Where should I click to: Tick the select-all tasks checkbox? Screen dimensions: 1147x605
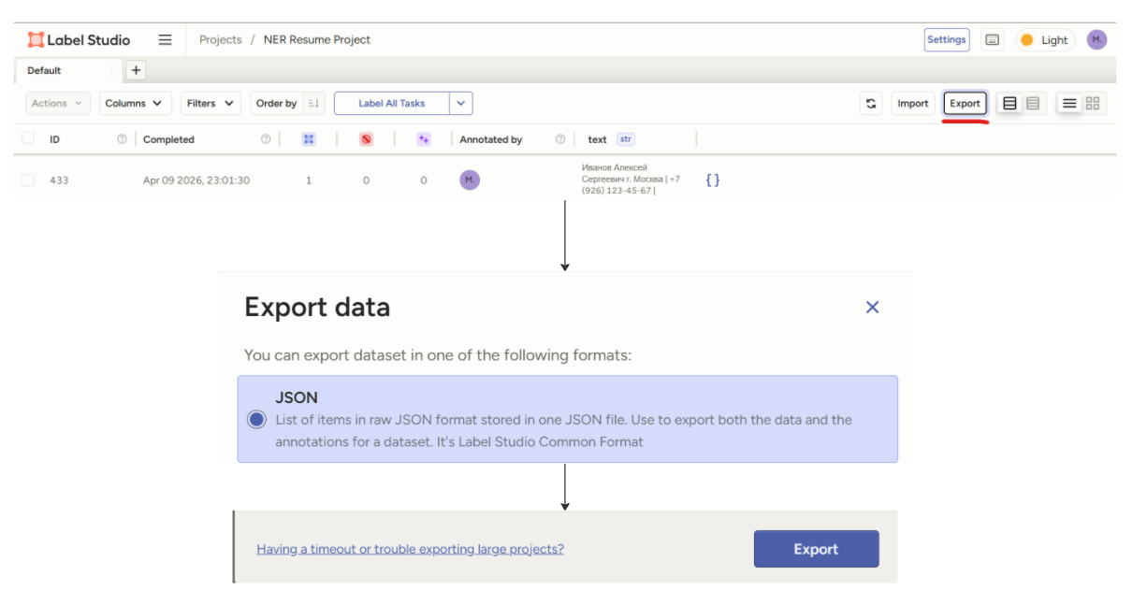pos(28,138)
